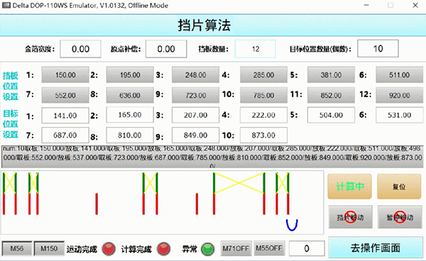Click the large yellow X between bars in chart
The height and width of the screenshot is (261, 426).
pyautogui.click(x=239, y=183)
